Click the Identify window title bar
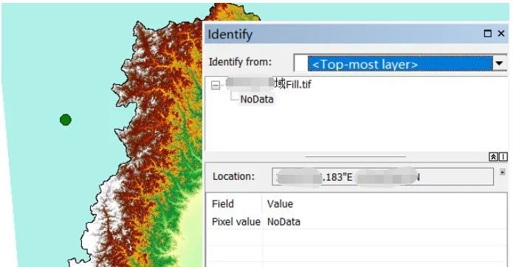The image size is (513, 267). tap(356, 34)
